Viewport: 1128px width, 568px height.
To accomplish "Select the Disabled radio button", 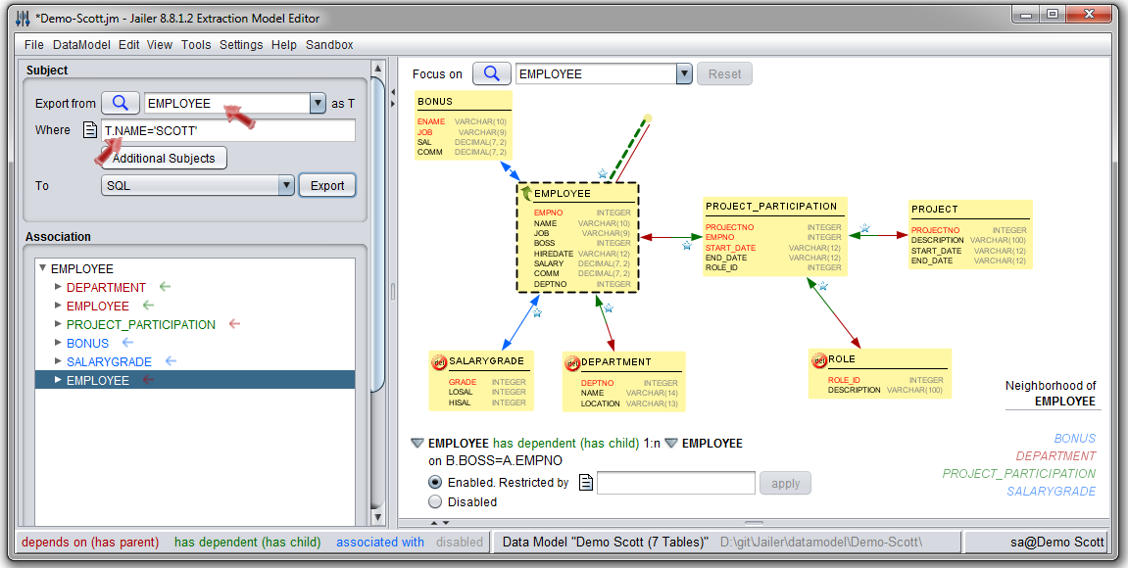I will (435, 502).
